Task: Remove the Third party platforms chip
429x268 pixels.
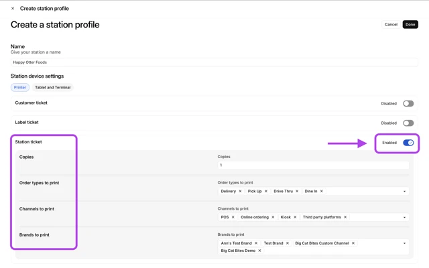Action: tap(345, 217)
